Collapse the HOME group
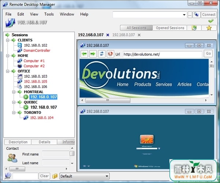This screenshot has height=183, width=220. (x=8, y=56)
